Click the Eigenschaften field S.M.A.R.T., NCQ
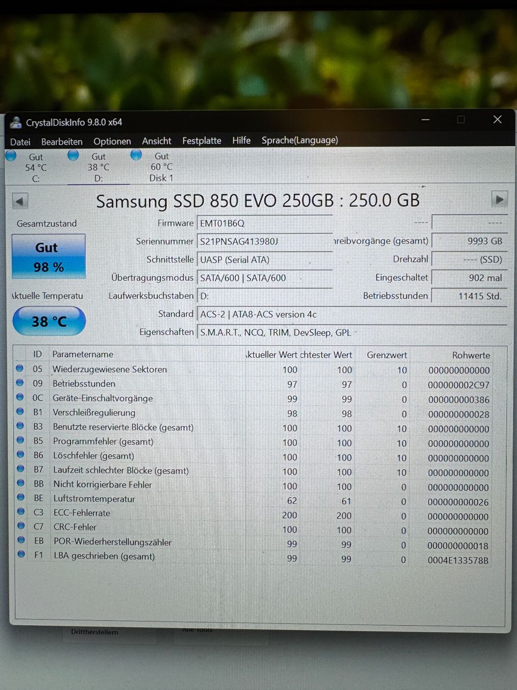Image resolution: width=517 pixels, height=690 pixels. tap(352, 332)
